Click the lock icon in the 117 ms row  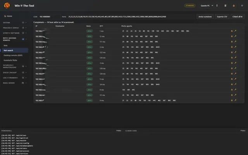point(232,42)
